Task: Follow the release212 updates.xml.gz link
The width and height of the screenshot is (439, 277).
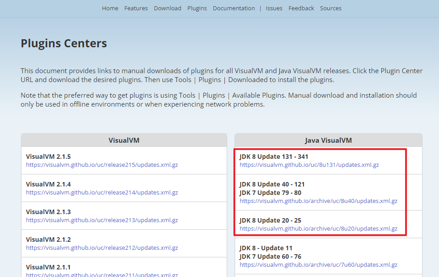Action: tap(102, 248)
